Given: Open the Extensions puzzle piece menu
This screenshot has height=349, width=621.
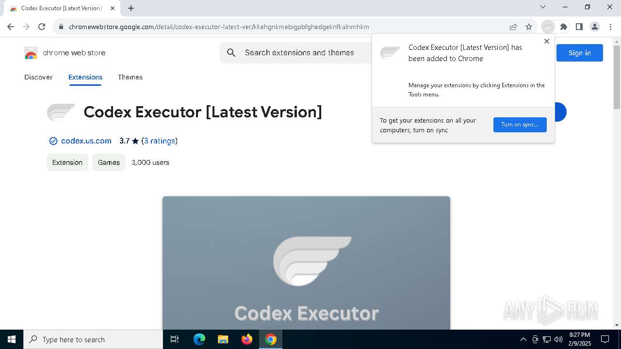Looking at the screenshot, I should pyautogui.click(x=564, y=27).
